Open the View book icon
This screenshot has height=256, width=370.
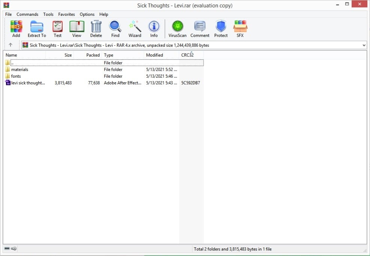coord(77,27)
